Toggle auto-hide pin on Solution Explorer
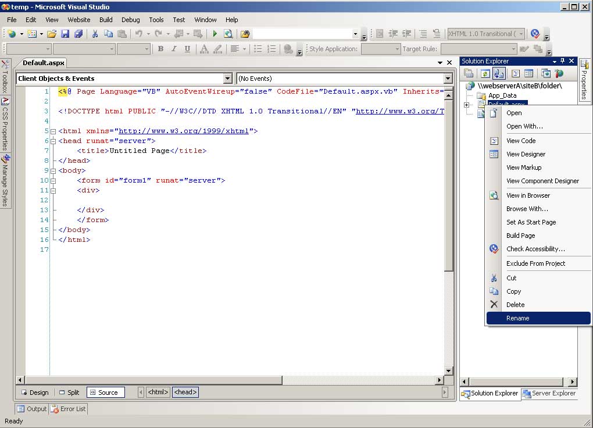Image resolution: width=593 pixels, height=428 pixels. pos(562,61)
